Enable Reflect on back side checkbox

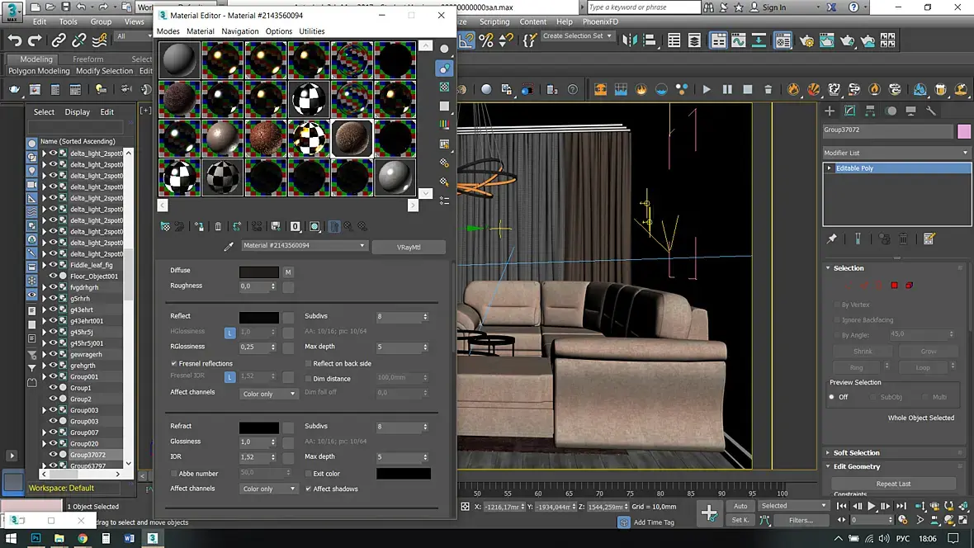pyautogui.click(x=309, y=363)
